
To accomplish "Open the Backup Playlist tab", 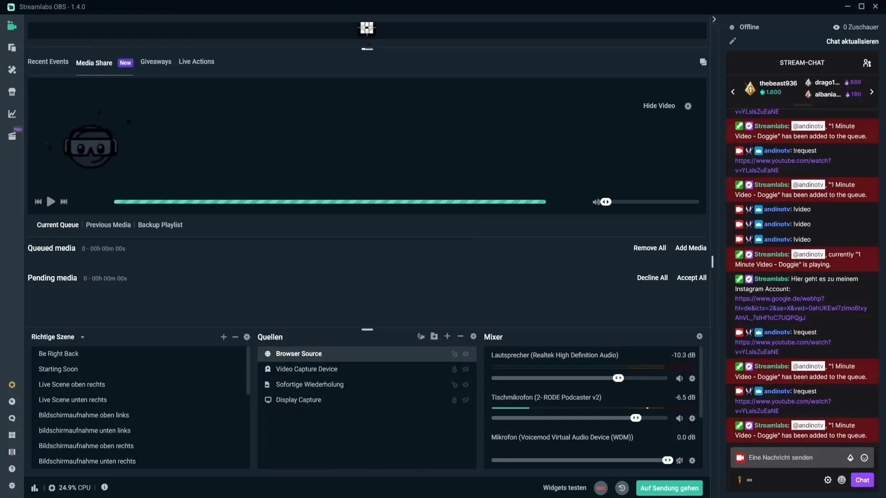I will (160, 225).
